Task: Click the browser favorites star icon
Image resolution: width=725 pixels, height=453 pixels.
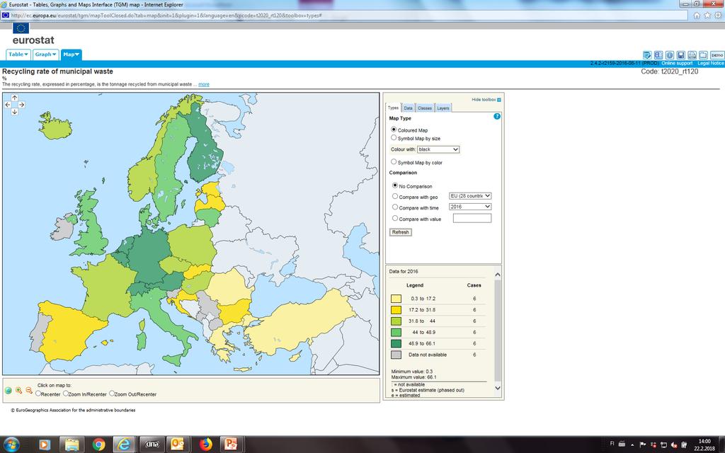Action: (707, 16)
